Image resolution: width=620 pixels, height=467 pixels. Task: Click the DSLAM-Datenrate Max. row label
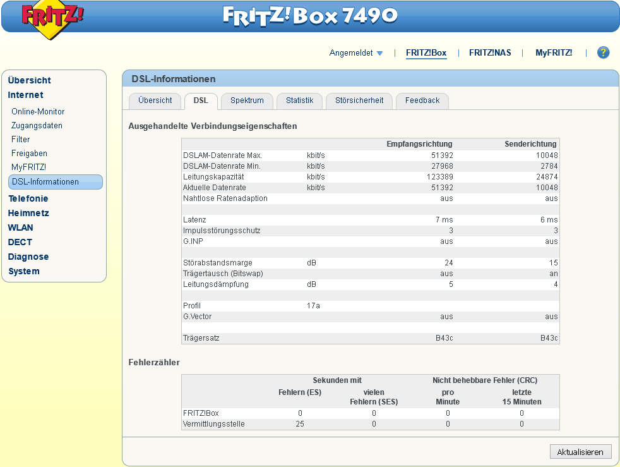pos(222,155)
